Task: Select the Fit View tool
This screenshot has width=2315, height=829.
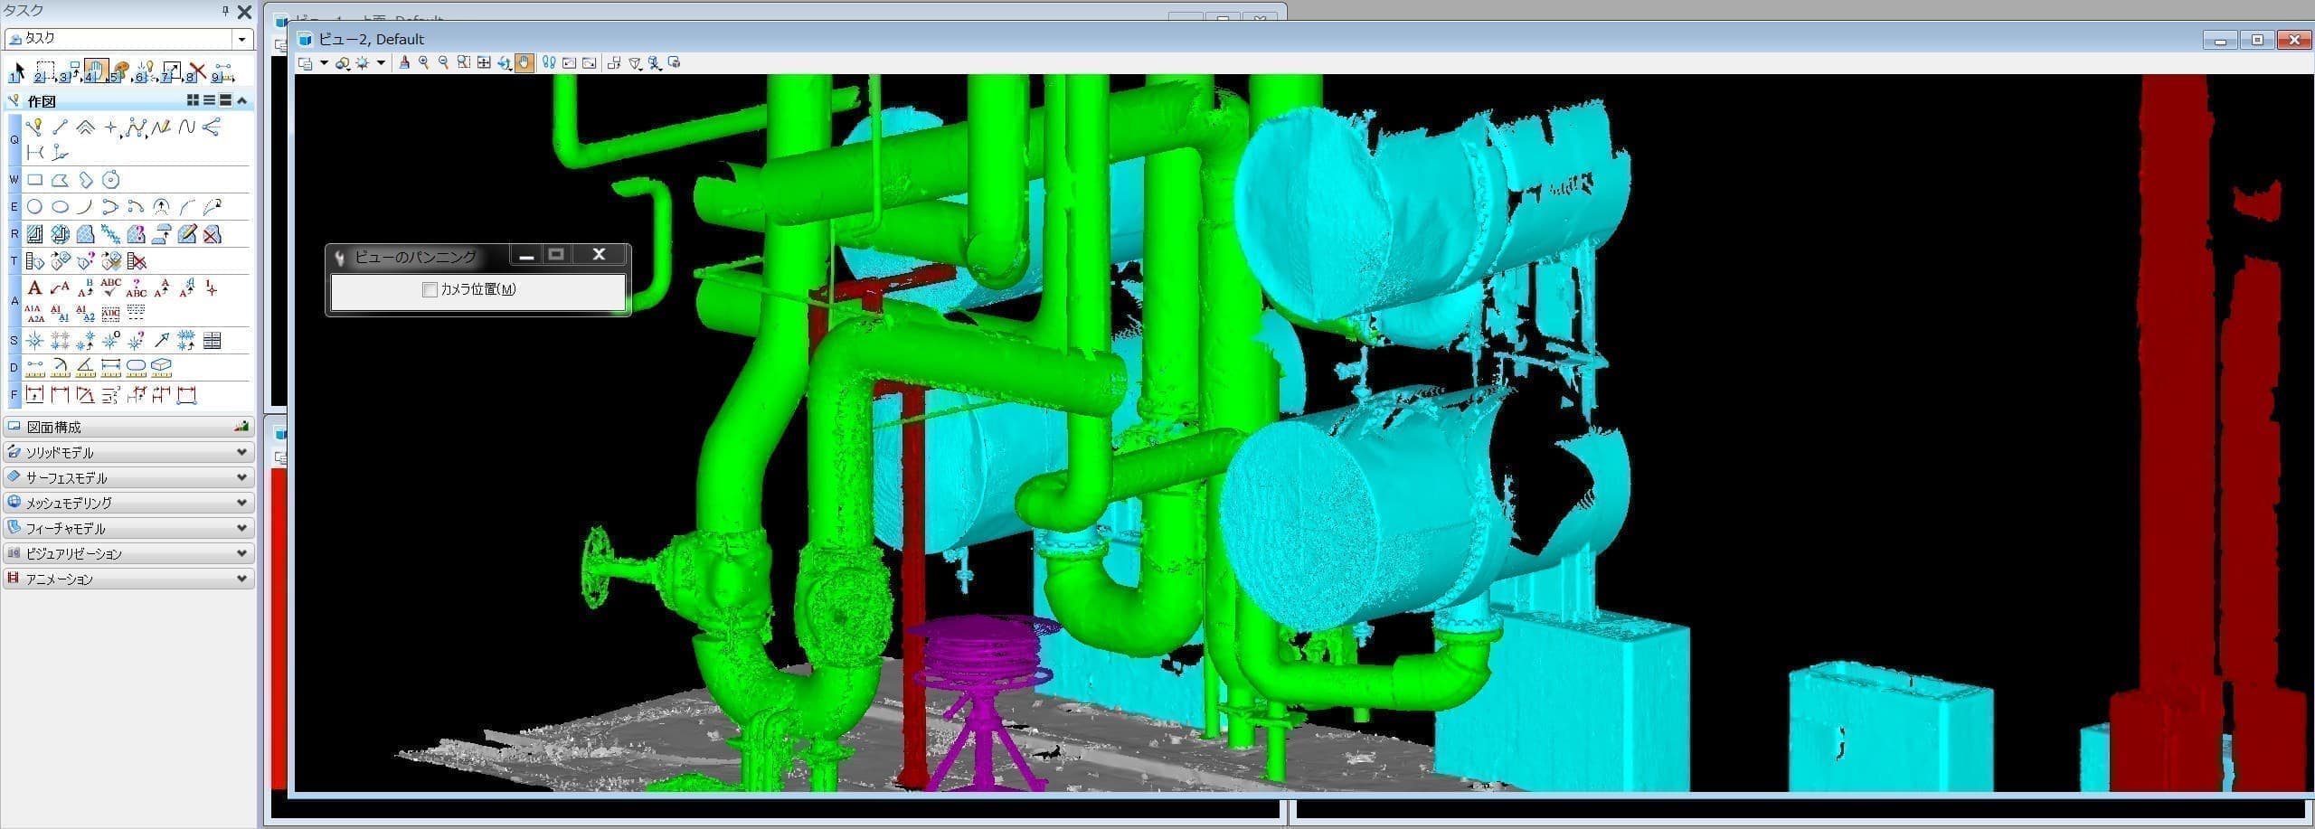Action: click(484, 62)
